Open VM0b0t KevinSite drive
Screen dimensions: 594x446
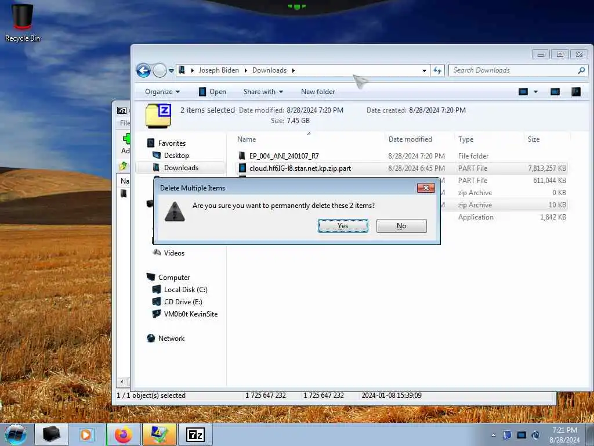click(190, 314)
